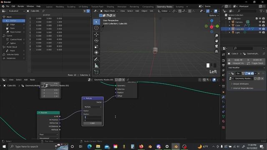Open the Tool properties tab icon

tap(224, 55)
